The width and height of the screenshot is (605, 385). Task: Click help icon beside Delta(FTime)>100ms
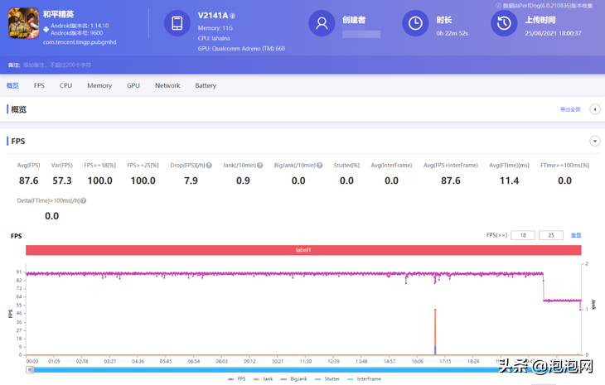(84, 201)
